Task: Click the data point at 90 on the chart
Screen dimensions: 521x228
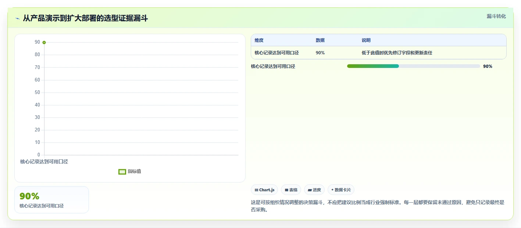Action: [x=44, y=43]
